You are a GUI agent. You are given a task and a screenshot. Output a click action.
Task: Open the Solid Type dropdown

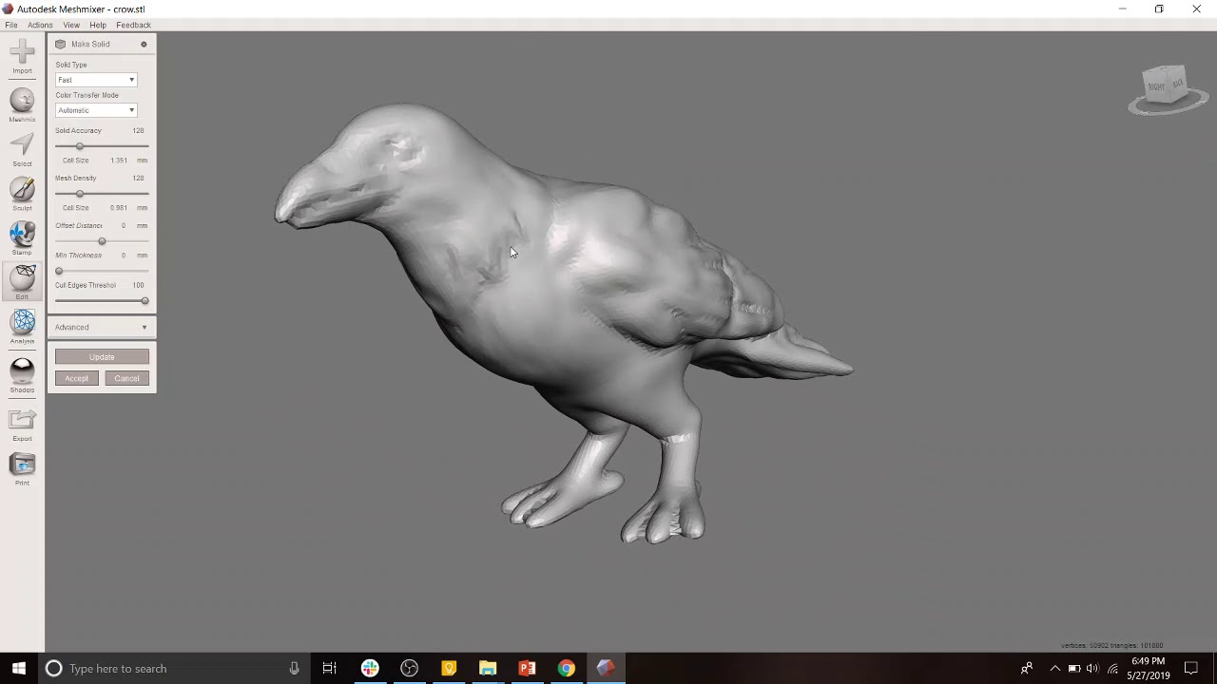[x=96, y=80]
